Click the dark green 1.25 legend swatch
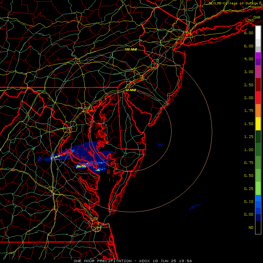263x263 pixels. tap(258, 136)
